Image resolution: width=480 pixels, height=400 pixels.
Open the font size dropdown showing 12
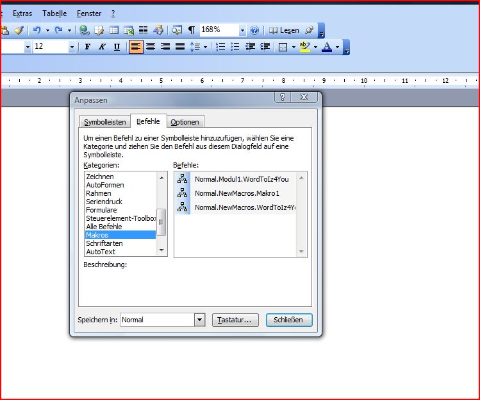(72, 47)
